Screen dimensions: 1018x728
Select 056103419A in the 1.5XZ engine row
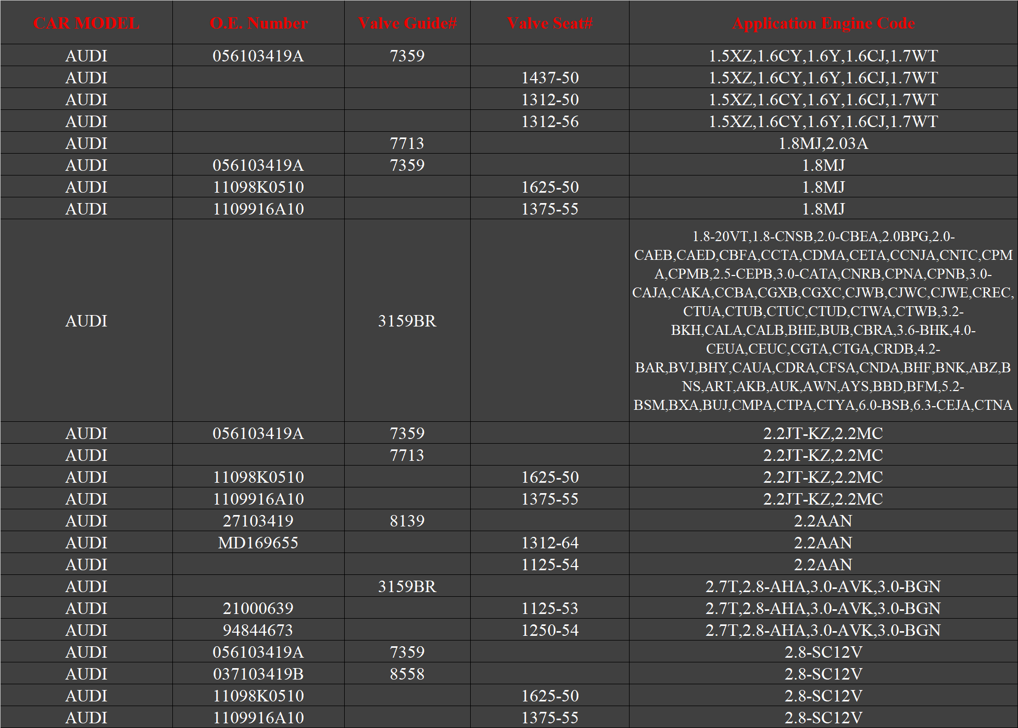(258, 56)
